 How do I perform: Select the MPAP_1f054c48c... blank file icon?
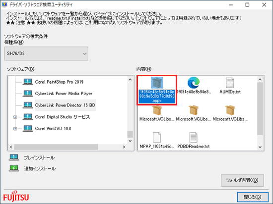pyautogui.click(x=157, y=137)
